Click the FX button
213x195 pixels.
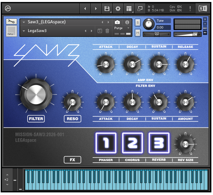pos(73,160)
